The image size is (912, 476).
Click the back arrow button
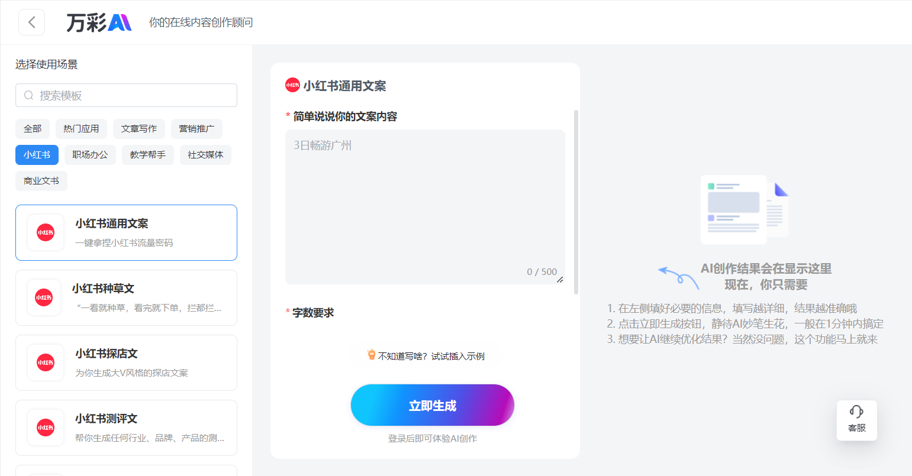point(32,22)
